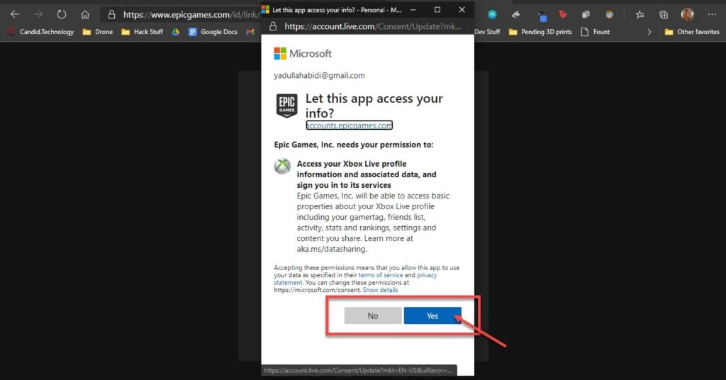The width and height of the screenshot is (726, 380).
Task: Click the red Tp extension icon
Action: pyautogui.click(x=562, y=14)
